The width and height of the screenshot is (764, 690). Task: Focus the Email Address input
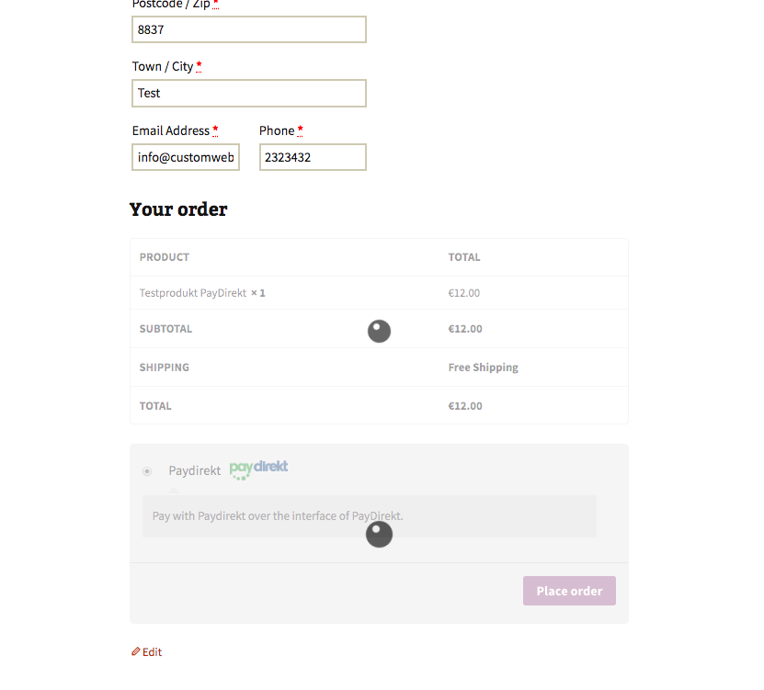pyautogui.click(x=186, y=157)
